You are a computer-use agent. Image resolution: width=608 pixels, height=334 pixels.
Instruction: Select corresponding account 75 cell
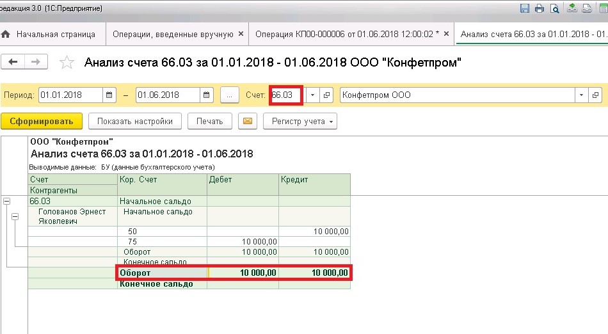coord(162,241)
